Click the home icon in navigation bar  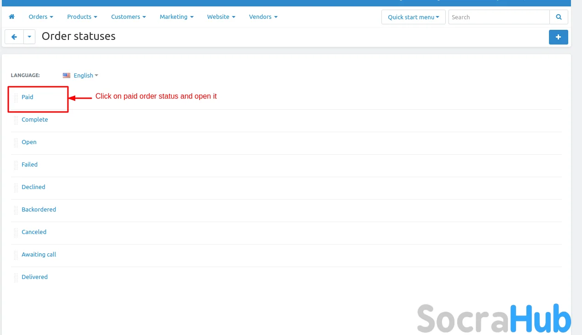click(x=11, y=17)
